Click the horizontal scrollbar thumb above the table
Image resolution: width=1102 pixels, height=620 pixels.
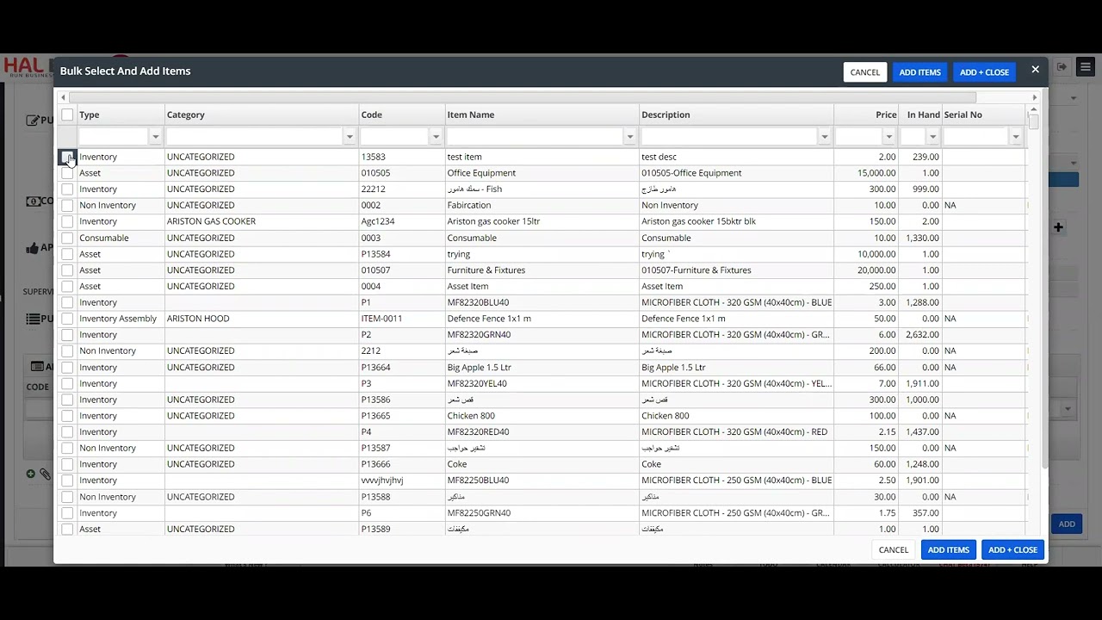(523, 97)
